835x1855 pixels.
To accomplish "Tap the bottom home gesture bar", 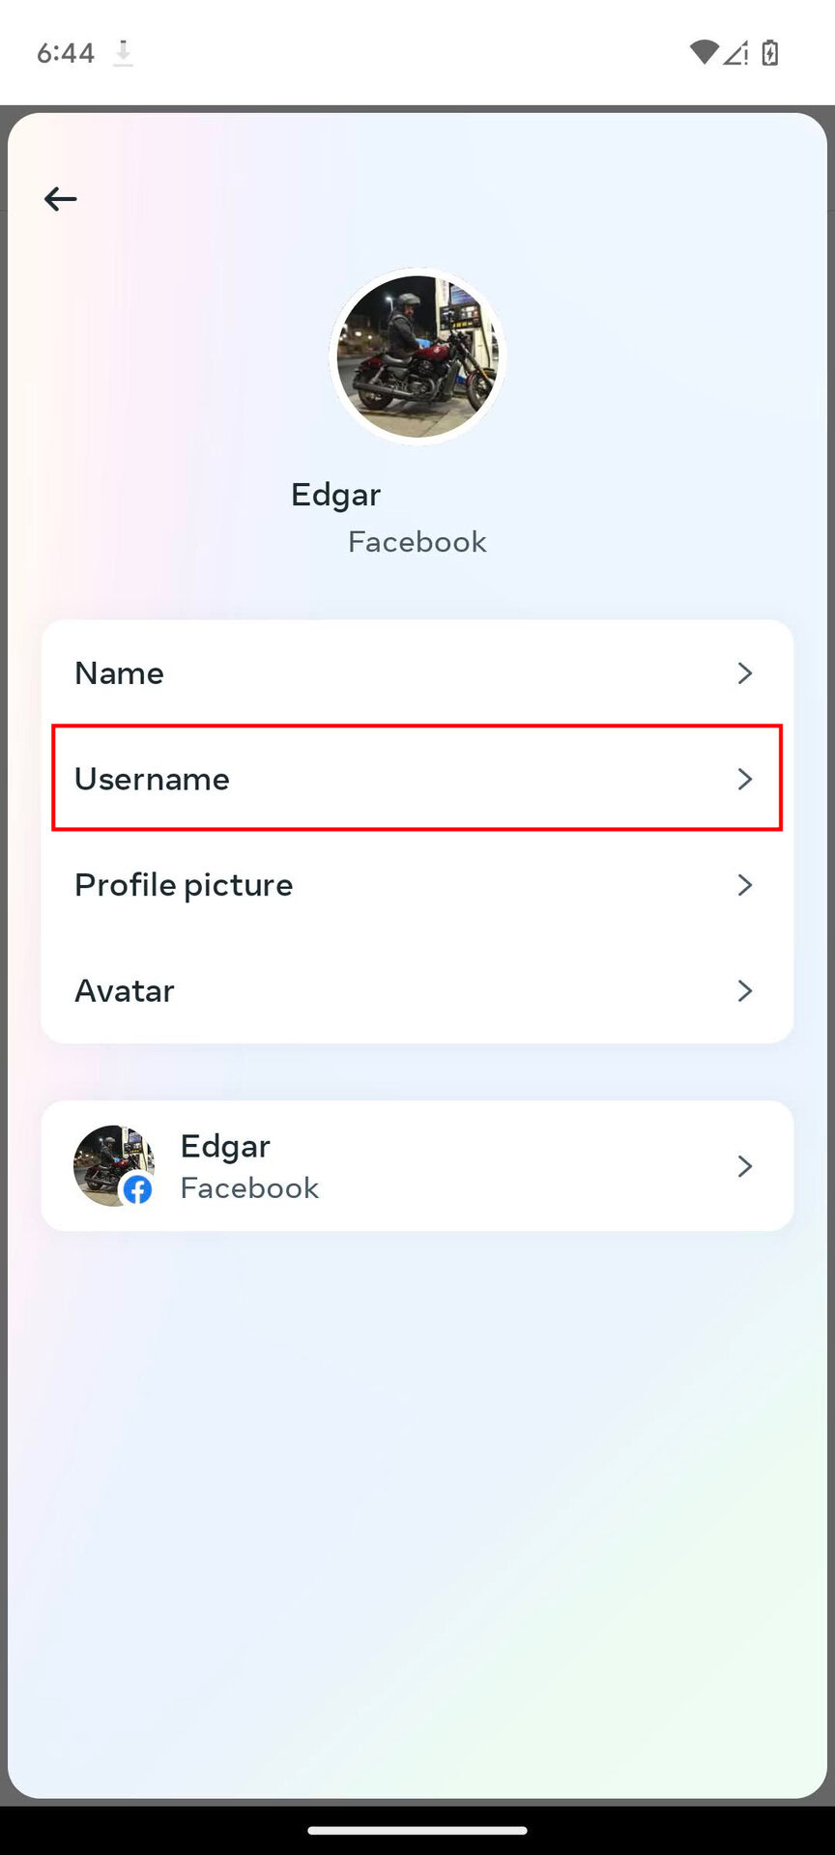I will point(417,1830).
